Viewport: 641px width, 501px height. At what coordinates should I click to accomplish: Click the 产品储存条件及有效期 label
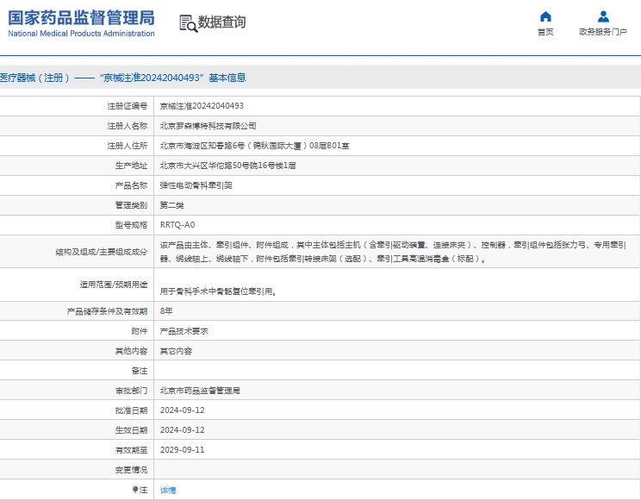[107, 311]
